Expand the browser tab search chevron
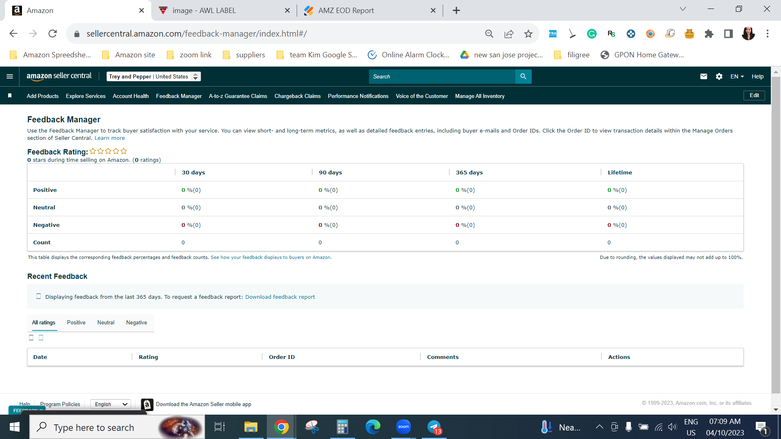This screenshot has width=781, height=439. 683,9
